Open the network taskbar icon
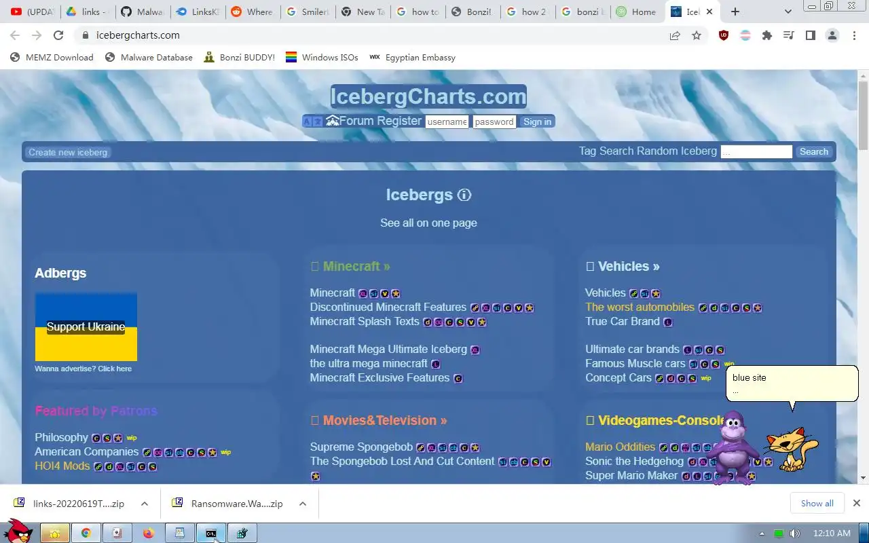The height and width of the screenshot is (543, 869). 779,533
